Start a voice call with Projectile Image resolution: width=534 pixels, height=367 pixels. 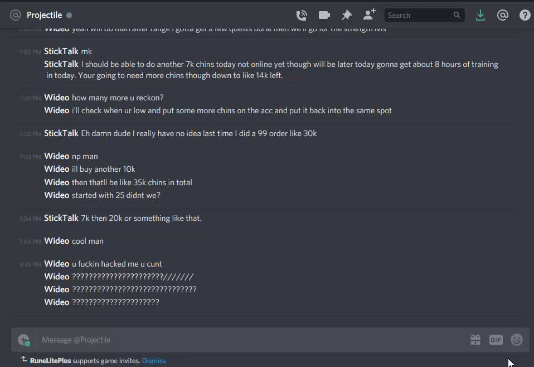pos(302,15)
